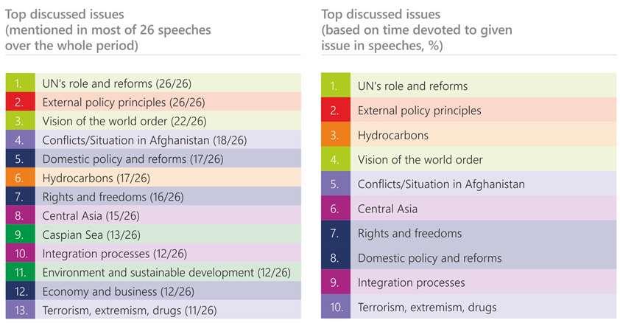Select the green number 9 Caspian Sea square
The height and width of the screenshot is (323, 620).
pyautogui.click(x=20, y=235)
